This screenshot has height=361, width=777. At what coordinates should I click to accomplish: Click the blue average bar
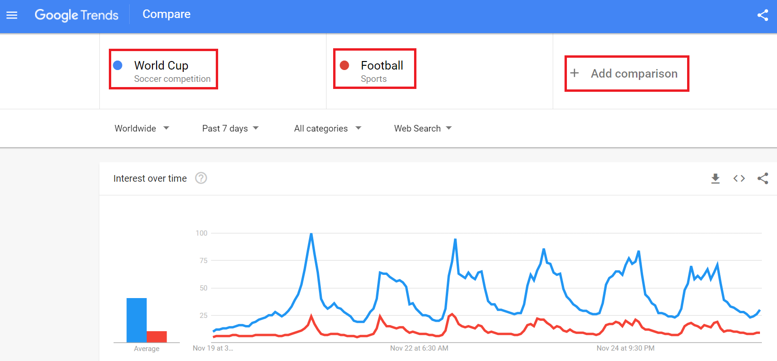coord(136,320)
